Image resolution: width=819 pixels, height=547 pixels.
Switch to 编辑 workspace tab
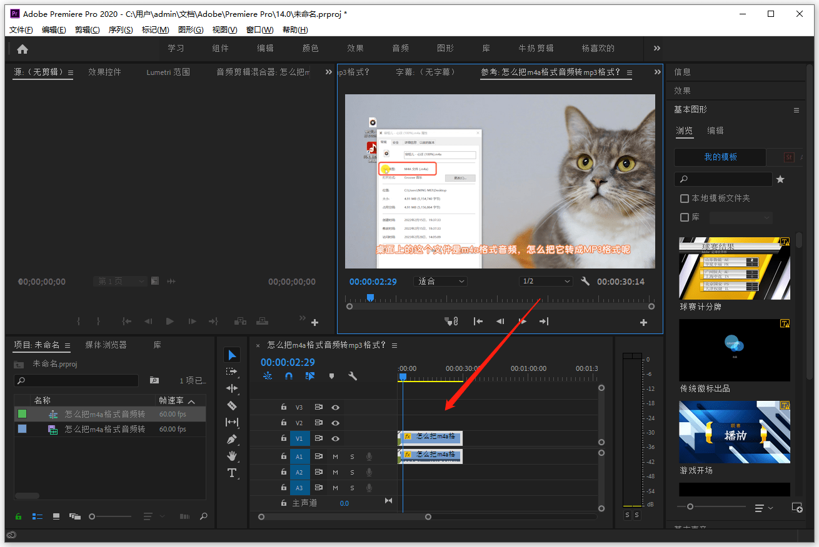[x=265, y=48]
